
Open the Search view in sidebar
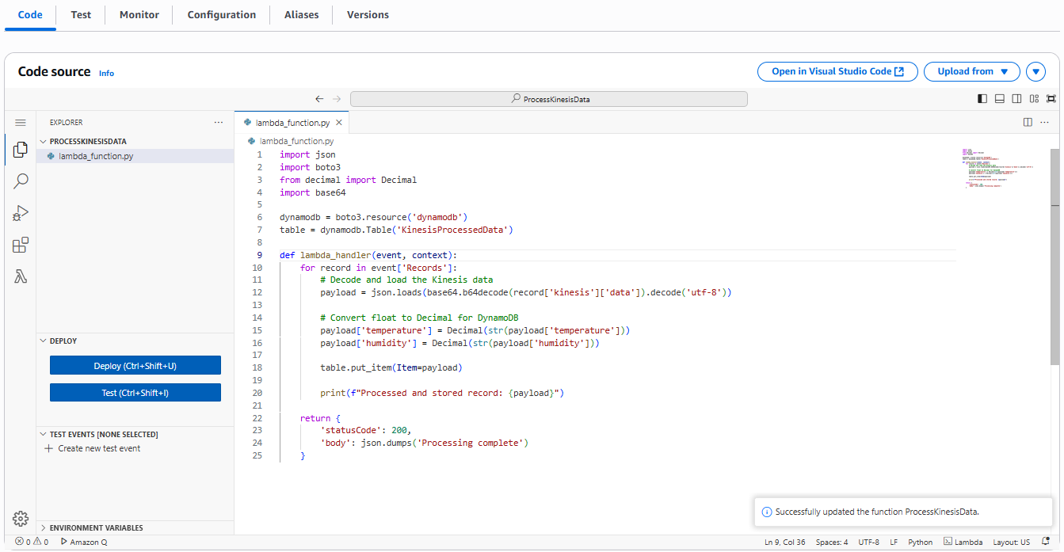[21, 181]
